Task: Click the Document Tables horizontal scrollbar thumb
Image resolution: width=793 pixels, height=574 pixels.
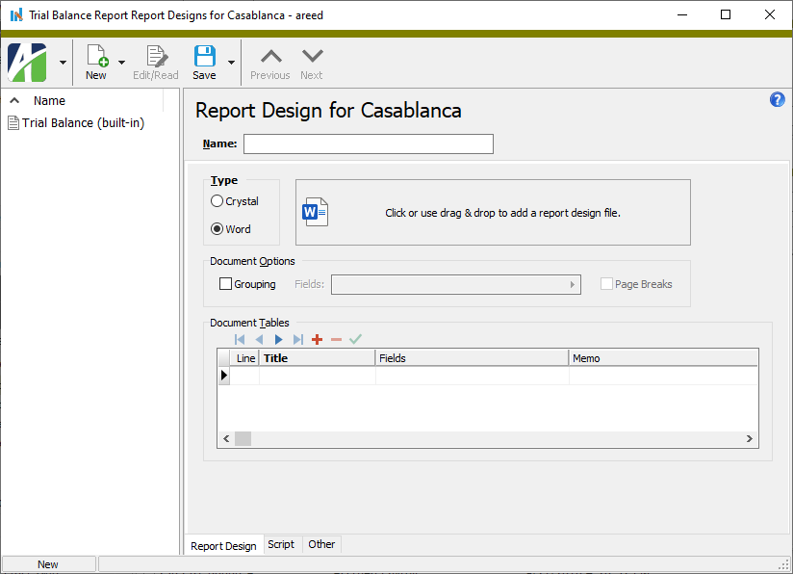Action: pyautogui.click(x=243, y=439)
